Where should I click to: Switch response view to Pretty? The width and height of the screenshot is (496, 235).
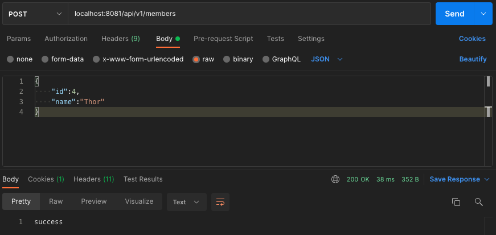click(x=21, y=201)
